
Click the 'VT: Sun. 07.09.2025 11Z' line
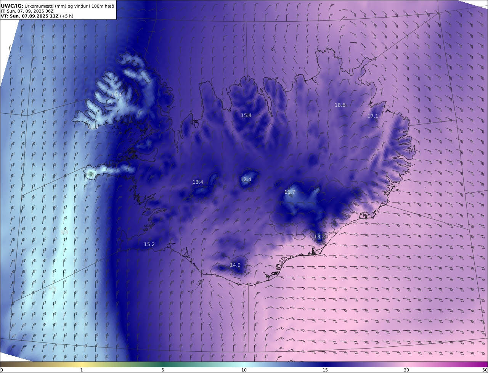(37, 16)
